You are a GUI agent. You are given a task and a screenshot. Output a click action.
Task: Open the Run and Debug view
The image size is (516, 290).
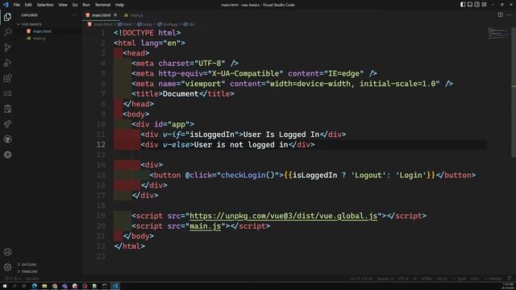pos(7,63)
